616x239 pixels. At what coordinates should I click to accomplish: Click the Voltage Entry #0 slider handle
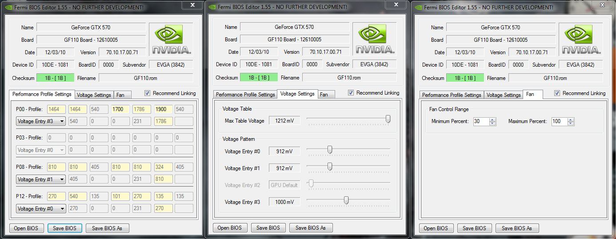point(330,150)
